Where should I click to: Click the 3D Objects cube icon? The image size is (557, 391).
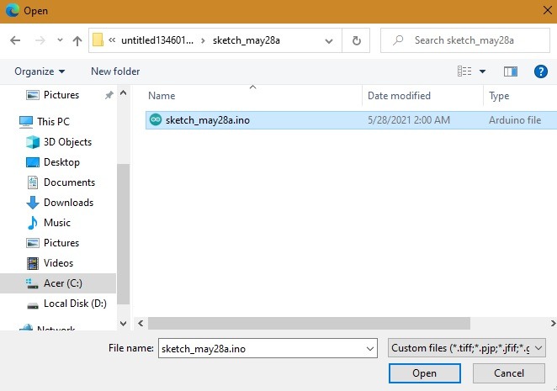[33, 142]
